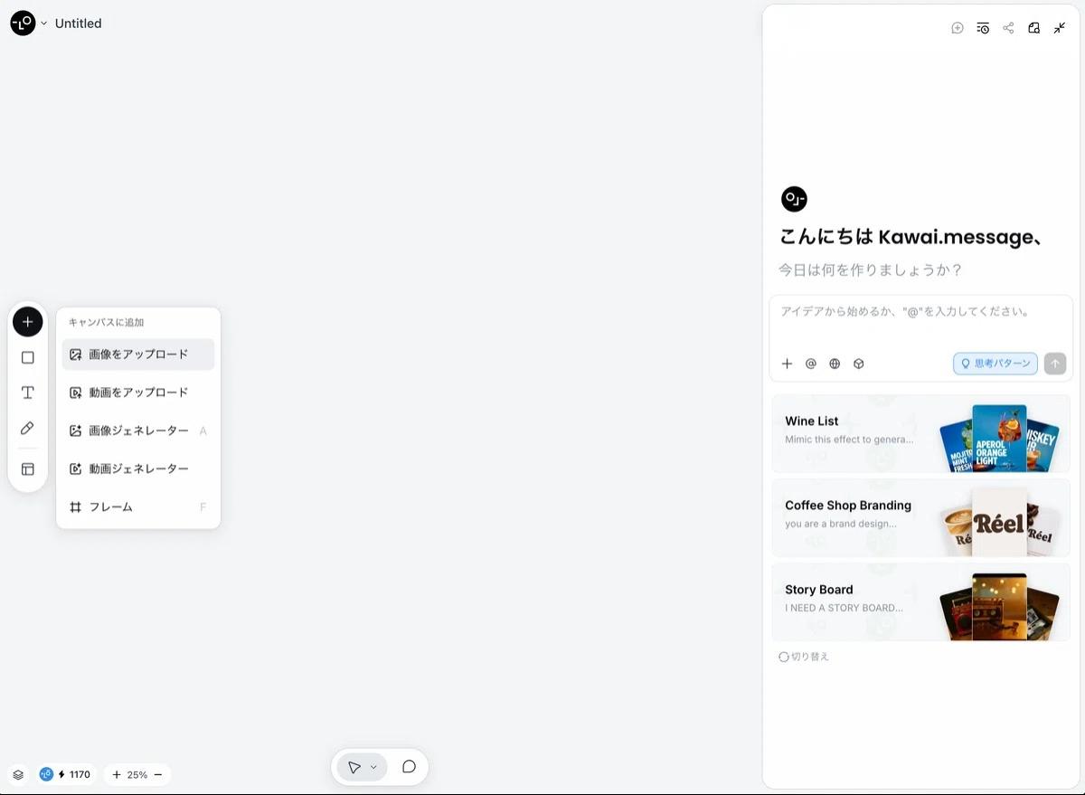
Task: Collapse the chat panel
Action: click(1060, 28)
